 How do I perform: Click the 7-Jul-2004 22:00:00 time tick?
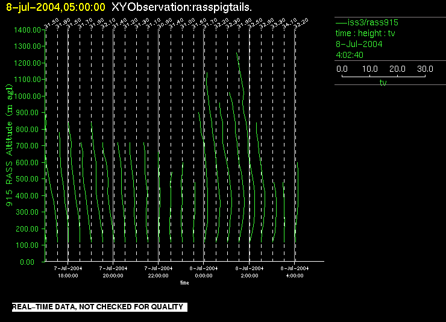click(159, 271)
